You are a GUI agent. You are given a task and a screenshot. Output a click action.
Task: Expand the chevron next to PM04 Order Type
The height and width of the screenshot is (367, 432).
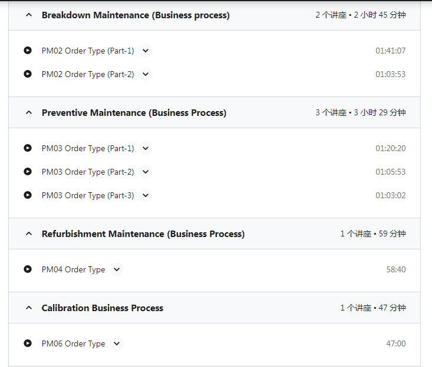[117, 269]
